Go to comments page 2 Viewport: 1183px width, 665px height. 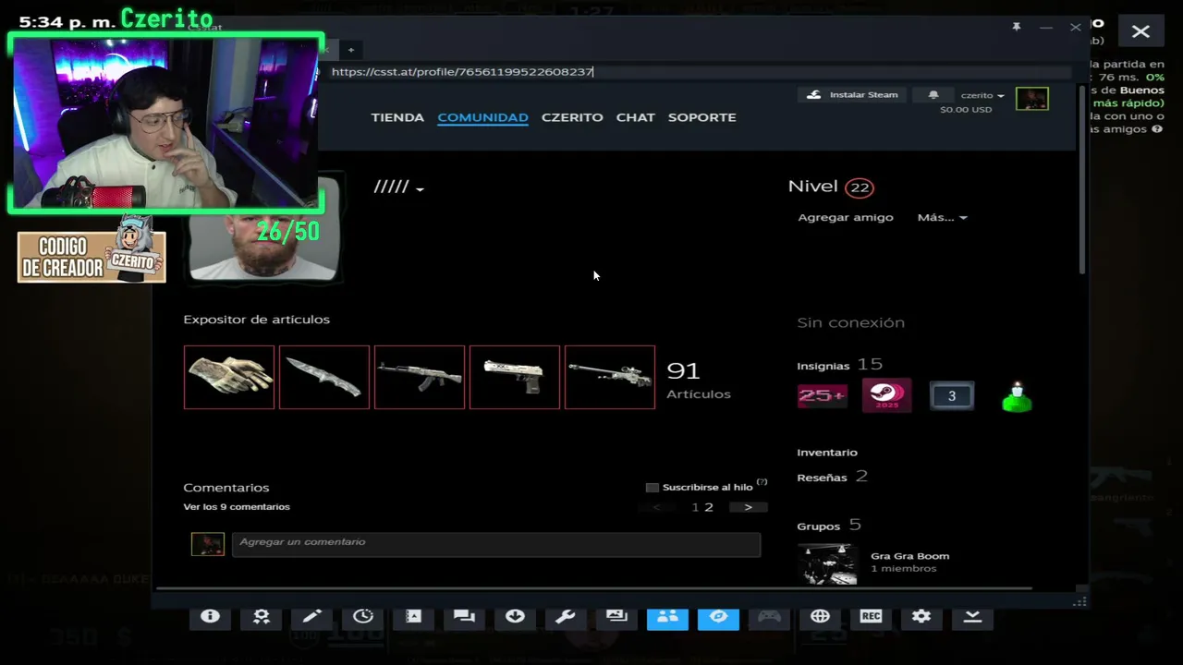709,507
